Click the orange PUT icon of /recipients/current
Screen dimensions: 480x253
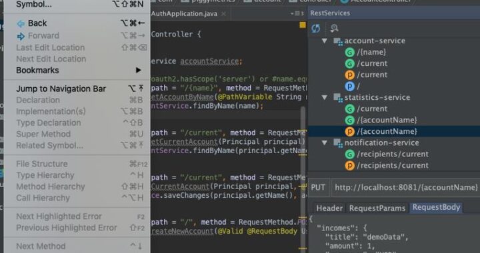pos(349,165)
